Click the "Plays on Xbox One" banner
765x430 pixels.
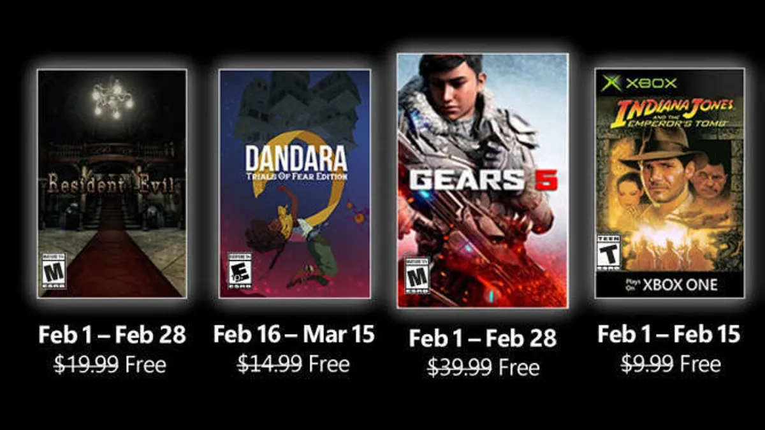(x=669, y=285)
